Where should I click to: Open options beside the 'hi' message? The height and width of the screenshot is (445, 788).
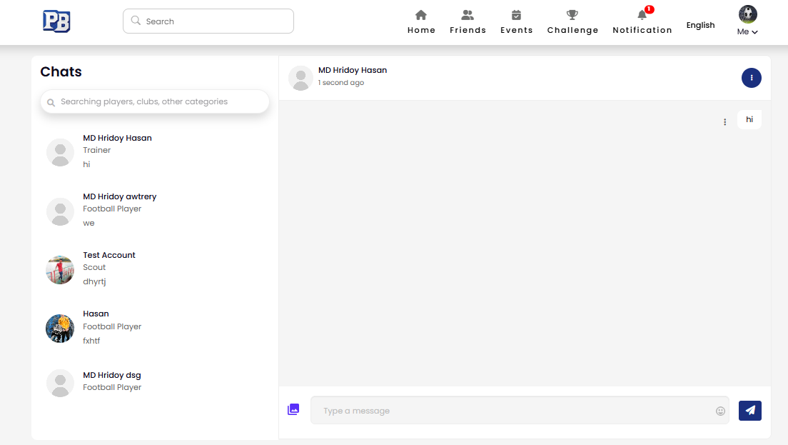(x=724, y=122)
